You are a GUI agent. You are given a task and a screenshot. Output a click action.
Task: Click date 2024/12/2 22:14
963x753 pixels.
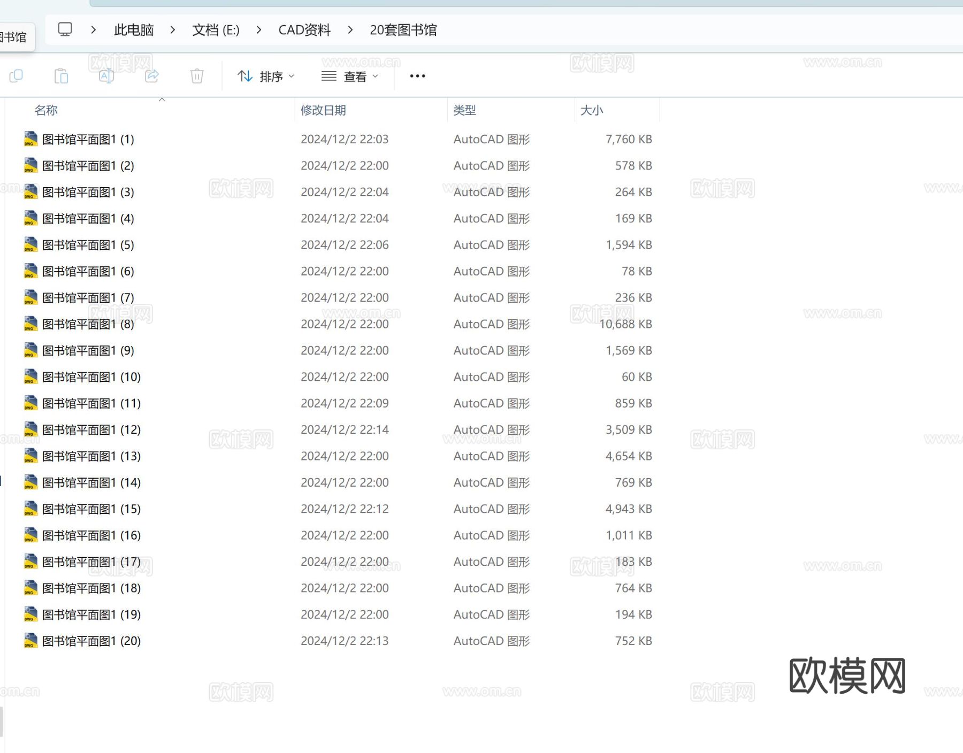[345, 429]
